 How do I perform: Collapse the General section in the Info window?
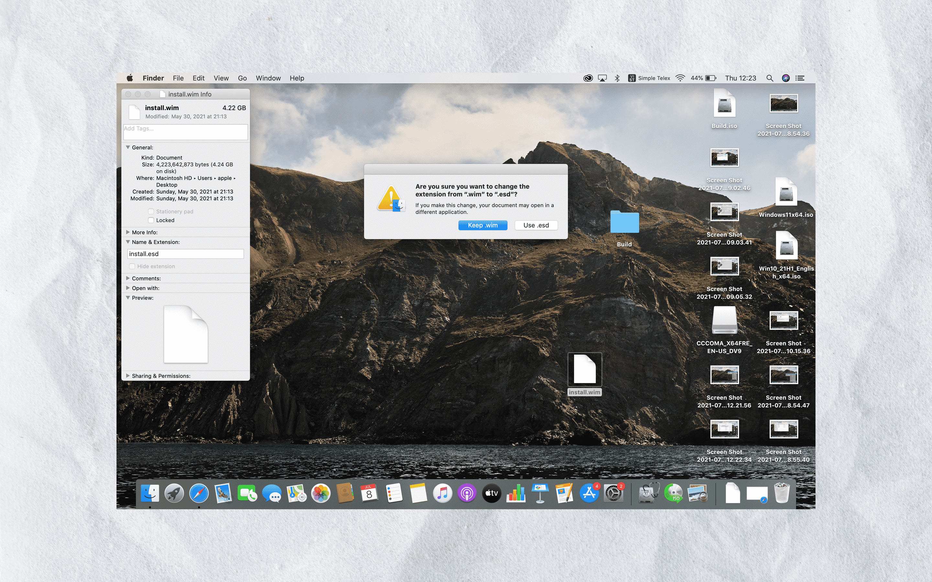(x=128, y=147)
